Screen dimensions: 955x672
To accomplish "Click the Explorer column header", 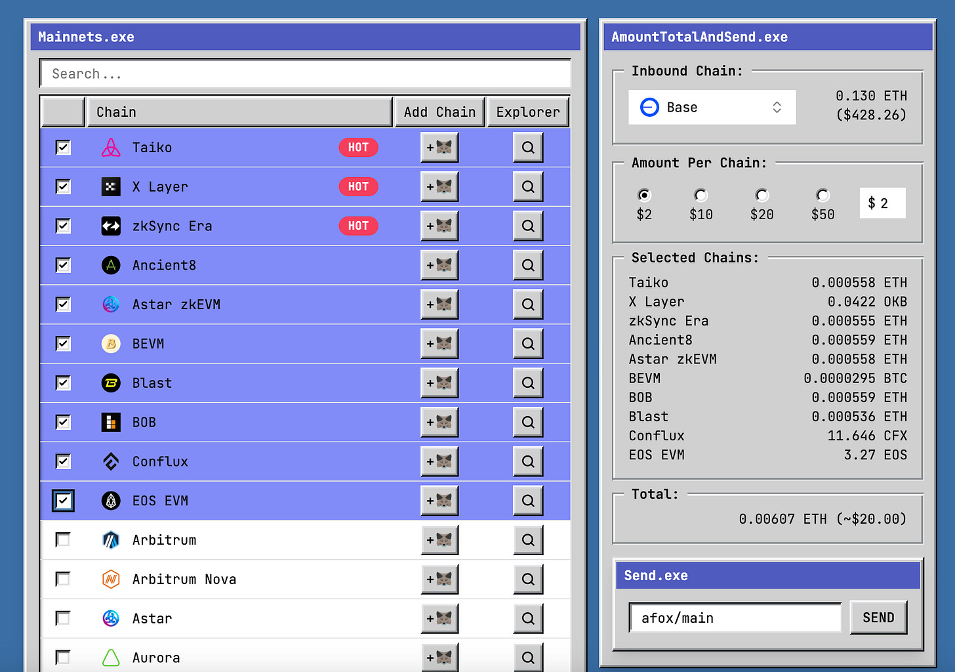I will [x=528, y=112].
